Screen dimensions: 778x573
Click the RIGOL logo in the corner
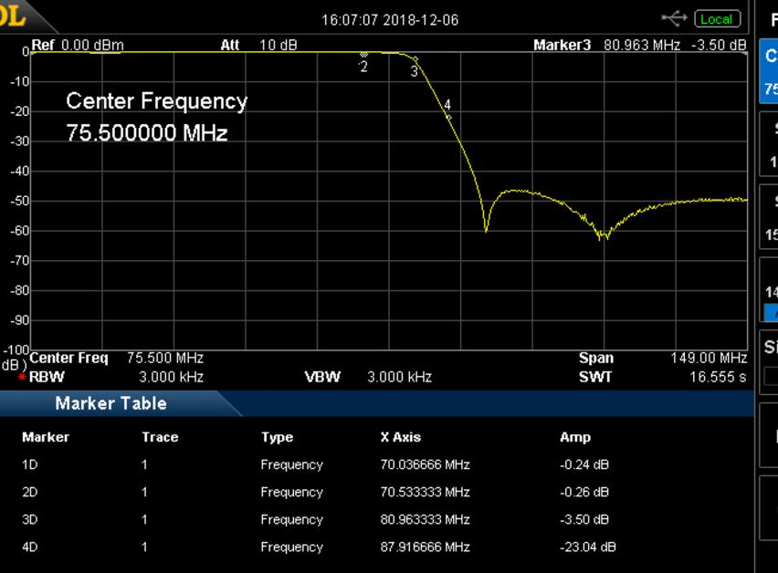tap(13, 16)
